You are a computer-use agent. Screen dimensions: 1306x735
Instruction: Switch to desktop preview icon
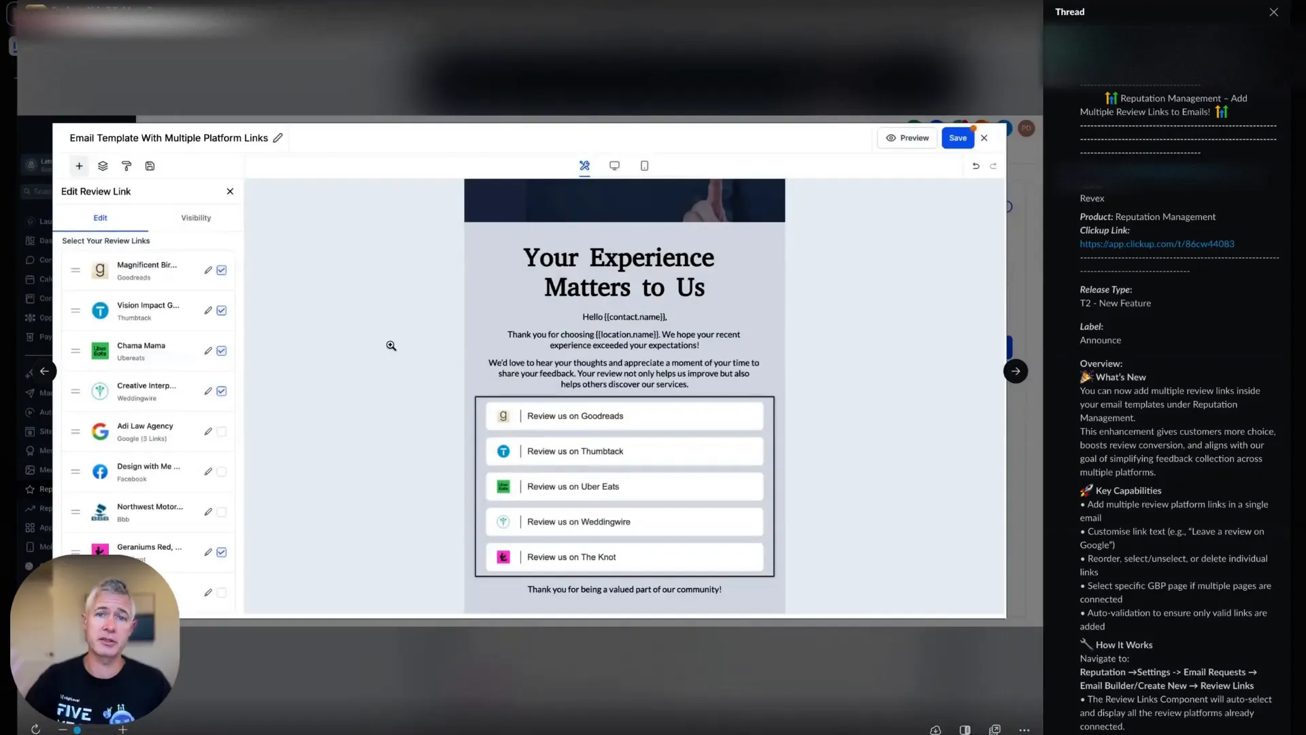[614, 165]
